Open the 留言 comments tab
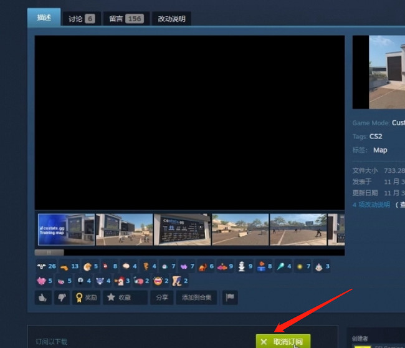Screen dimensions: 405x348 (125, 19)
